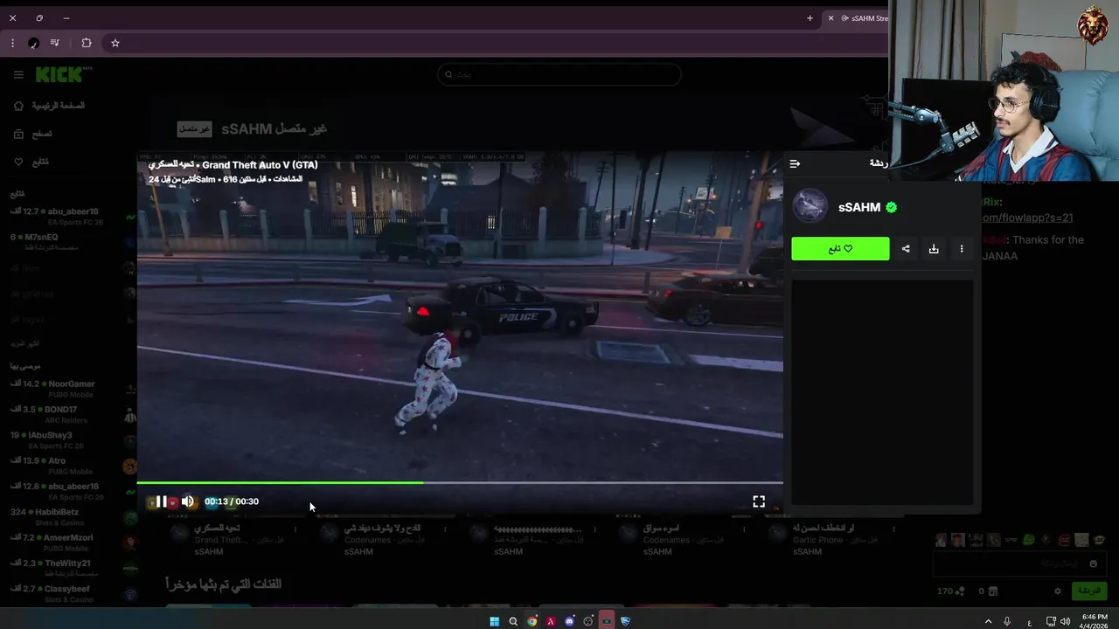Click the microphone icon in the system tray
Screen dimensions: 1119x629
pyautogui.click(x=1007, y=621)
